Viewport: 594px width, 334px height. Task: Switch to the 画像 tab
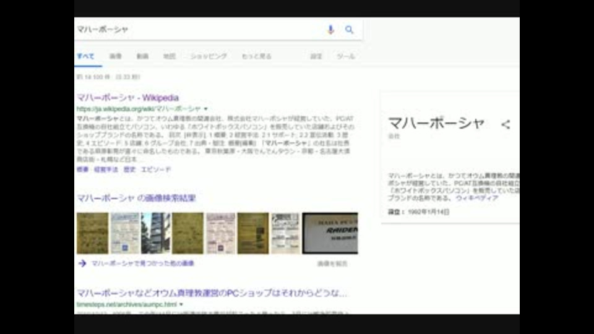(116, 56)
